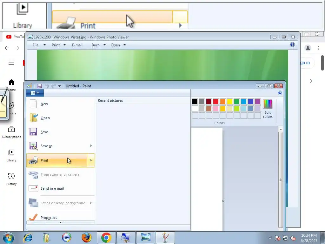Click the Photo Viewer taskbar button

pyautogui.click(x=145, y=238)
